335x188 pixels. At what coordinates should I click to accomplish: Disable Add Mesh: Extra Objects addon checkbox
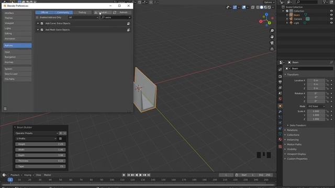coord(42,30)
